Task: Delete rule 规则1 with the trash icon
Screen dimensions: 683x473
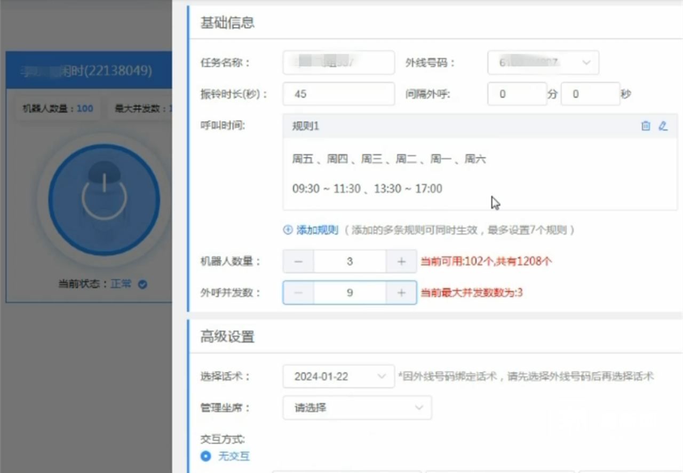Action: [646, 127]
